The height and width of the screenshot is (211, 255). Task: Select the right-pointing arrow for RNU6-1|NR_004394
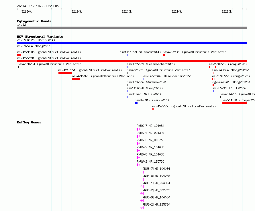(139, 136)
